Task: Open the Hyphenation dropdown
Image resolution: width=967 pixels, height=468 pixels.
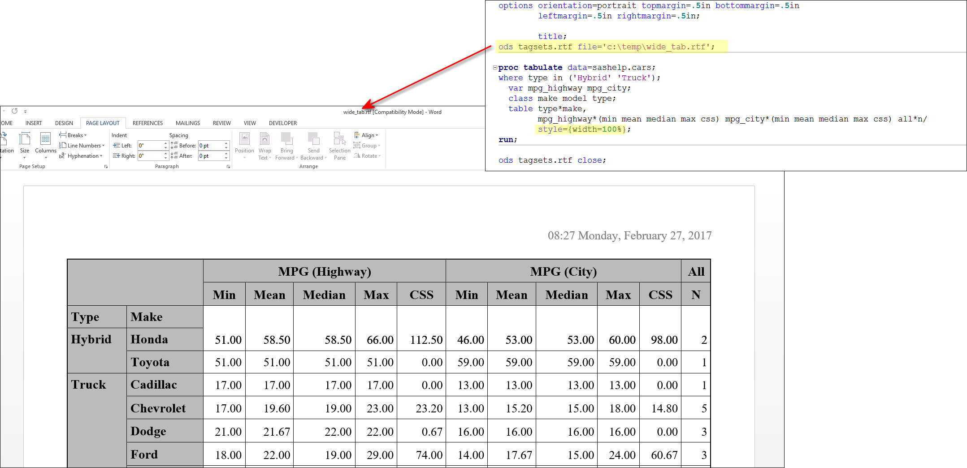Action: (x=81, y=156)
